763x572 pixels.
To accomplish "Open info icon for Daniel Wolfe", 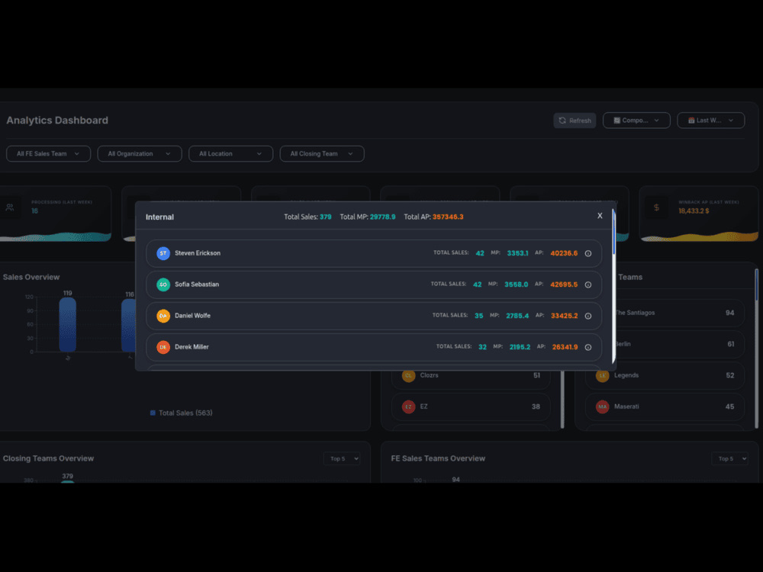I will click(588, 316).
